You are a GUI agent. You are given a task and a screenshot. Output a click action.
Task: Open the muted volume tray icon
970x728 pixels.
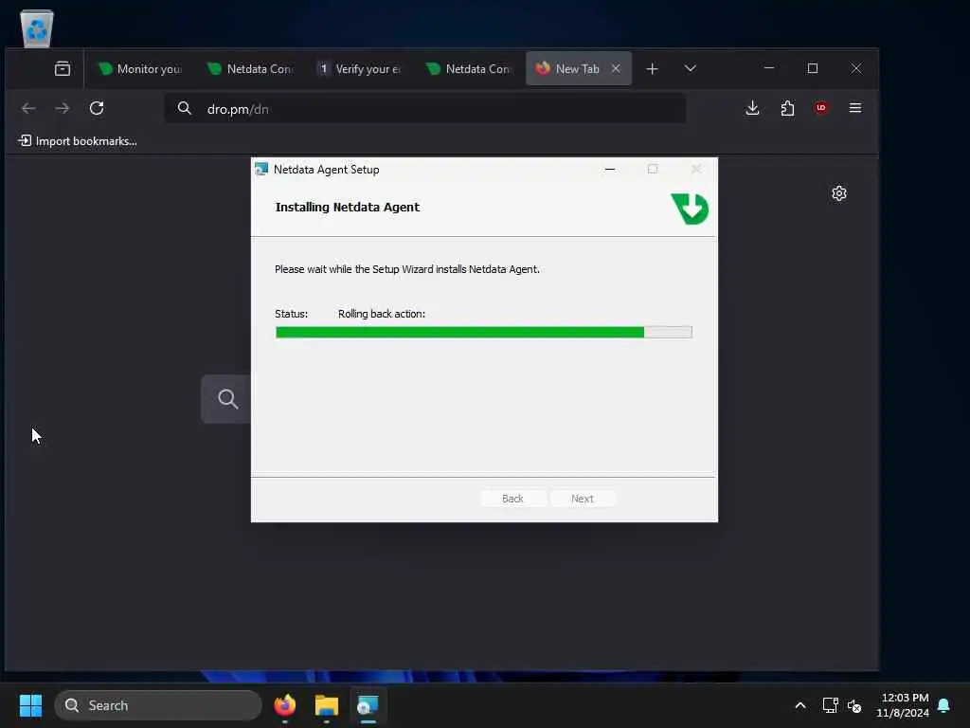[854, 705]
